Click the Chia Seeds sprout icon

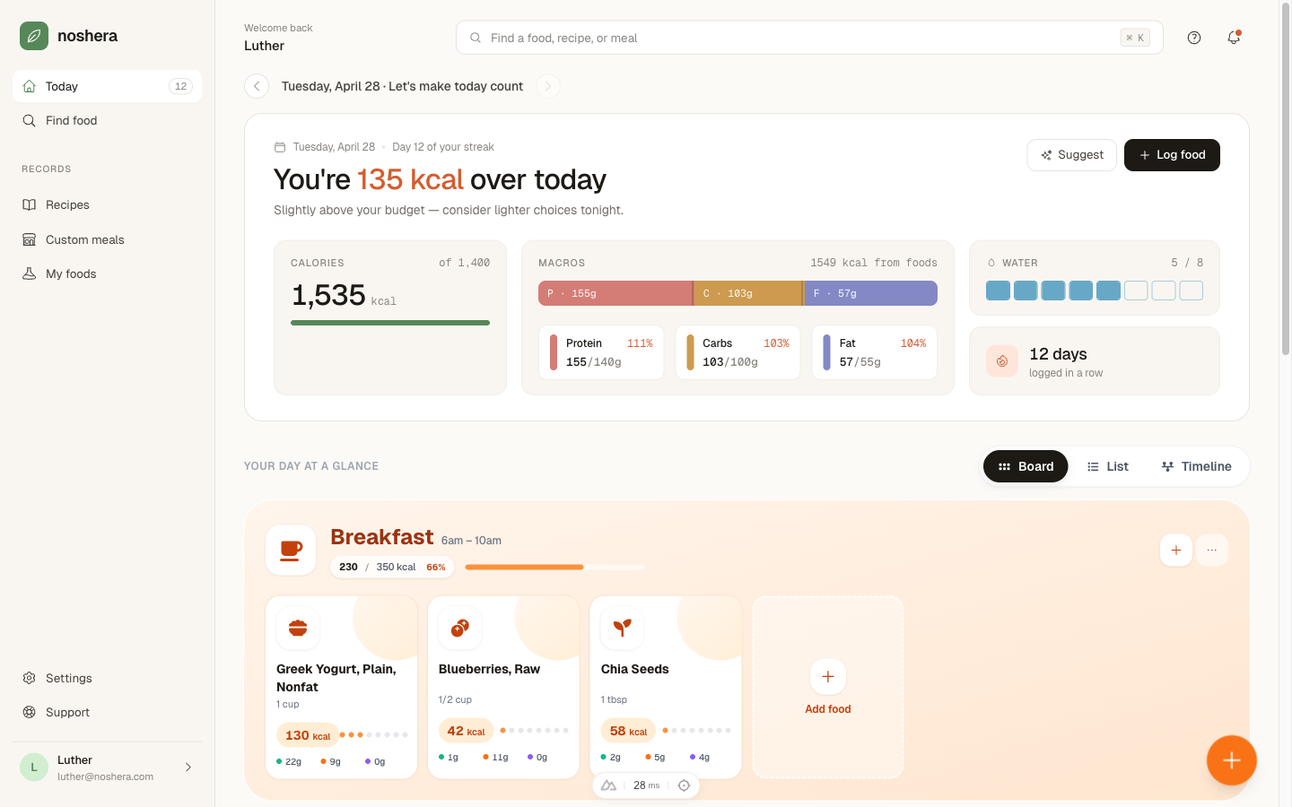[623, 628]
